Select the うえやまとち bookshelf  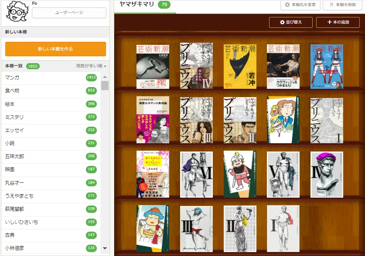click(51, 196)
